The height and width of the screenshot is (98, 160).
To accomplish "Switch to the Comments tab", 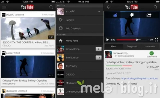I will tap(150, 46).
